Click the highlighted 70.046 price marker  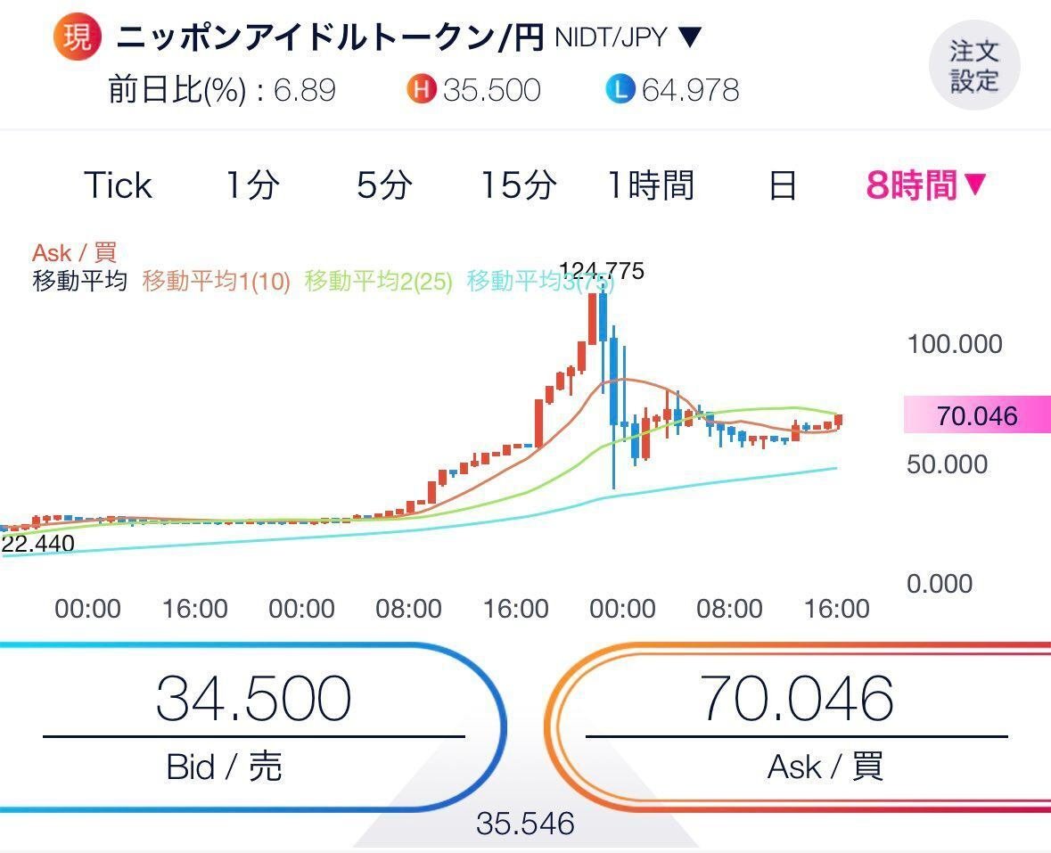(x=978, y=415)
